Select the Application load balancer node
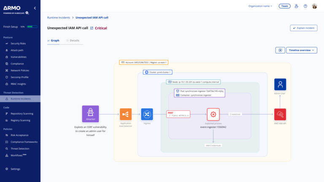 [126, 114]
